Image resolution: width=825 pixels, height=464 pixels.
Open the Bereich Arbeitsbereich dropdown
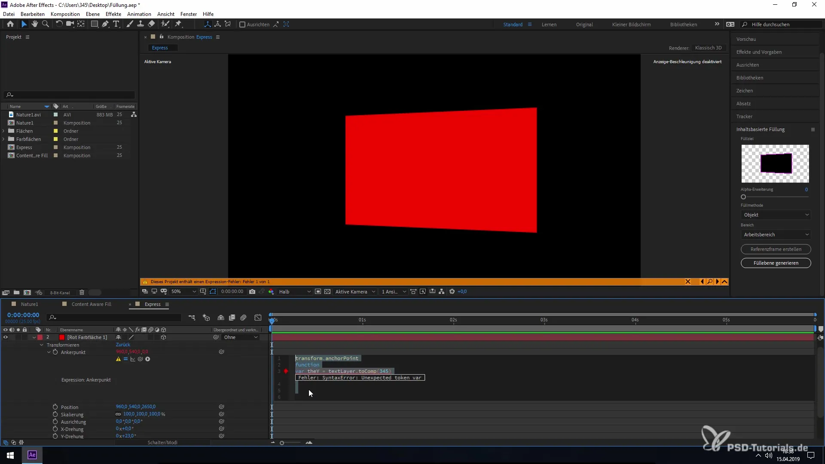coord(776,235)
